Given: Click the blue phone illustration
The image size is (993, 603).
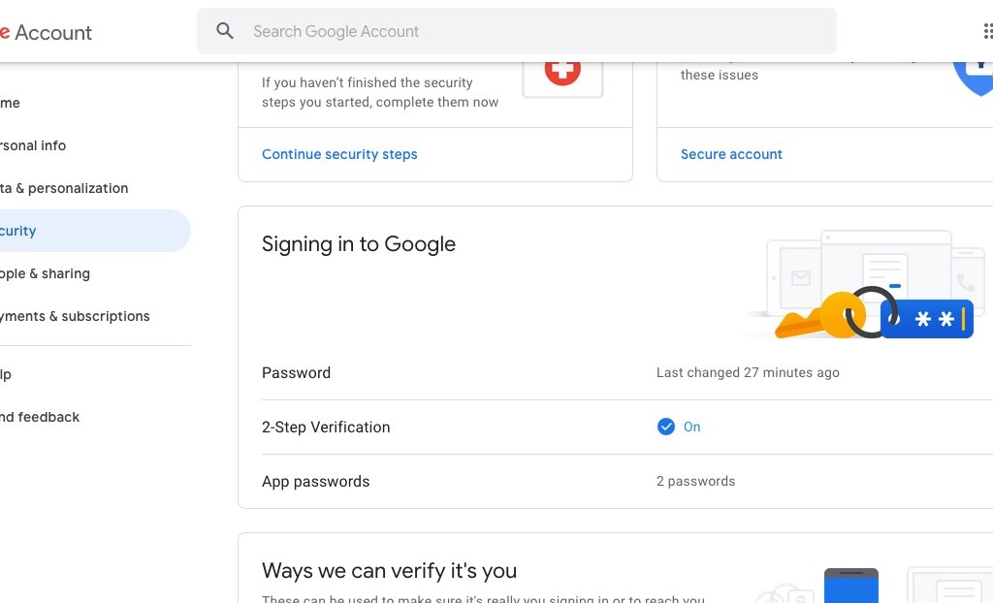Looking at the screenshot, I should [850, 586].
